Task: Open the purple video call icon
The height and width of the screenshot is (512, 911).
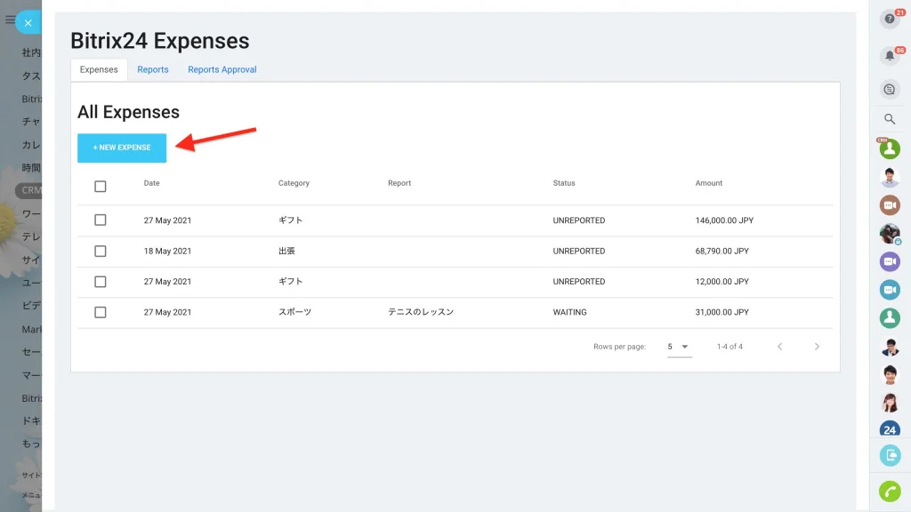Action: pyautogui.click(x=890, y=261)
